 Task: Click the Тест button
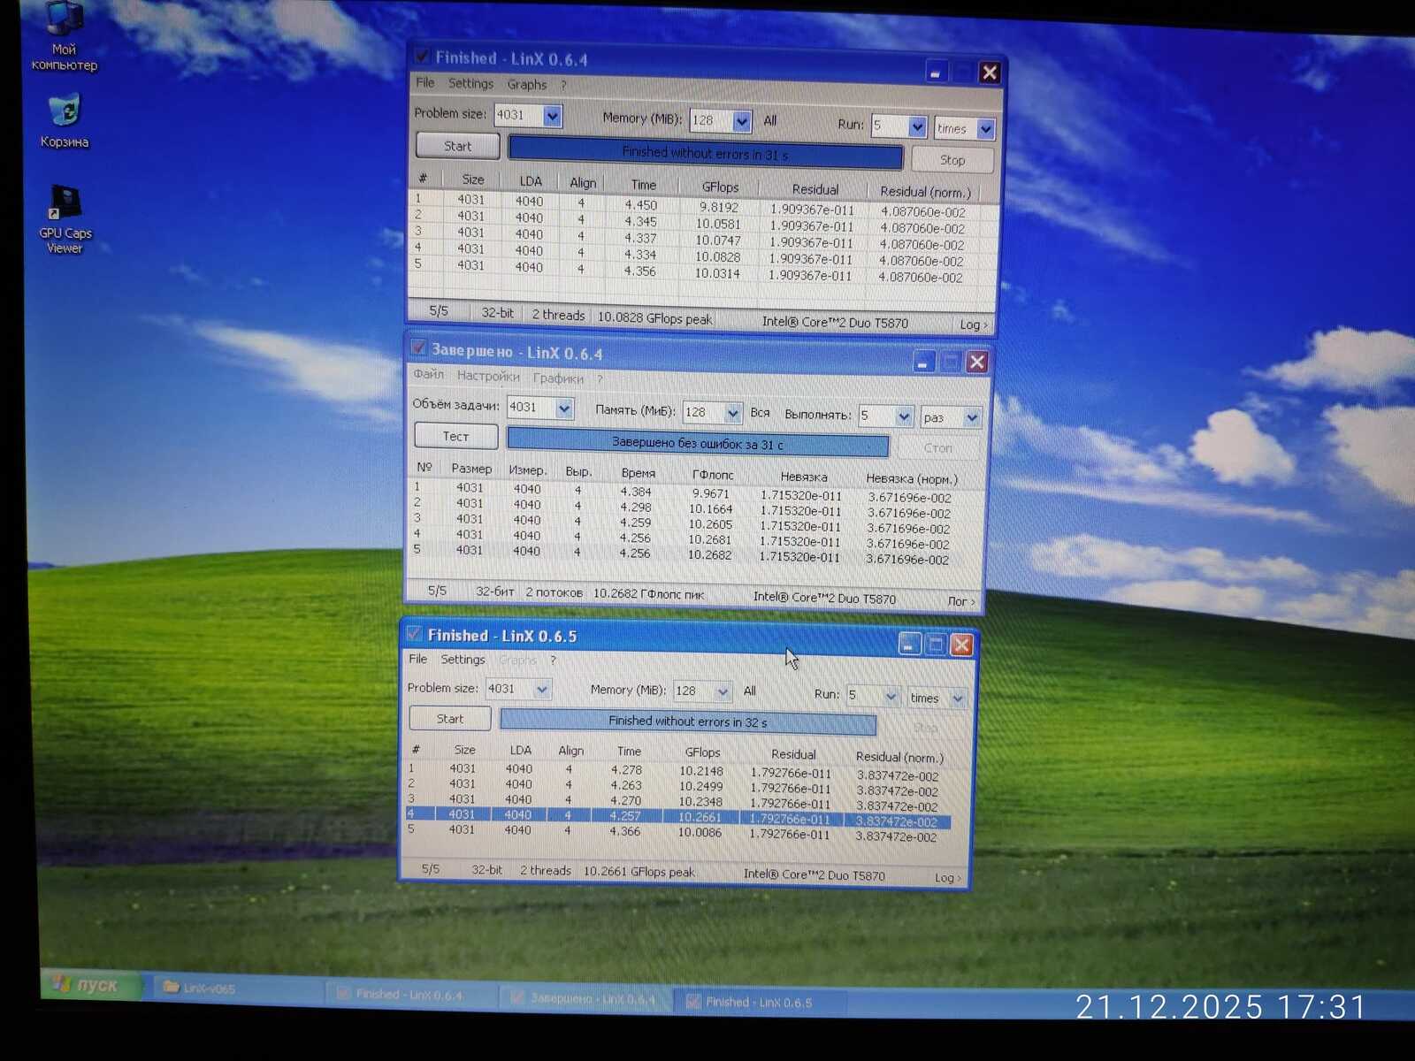(x=455, y=436)
